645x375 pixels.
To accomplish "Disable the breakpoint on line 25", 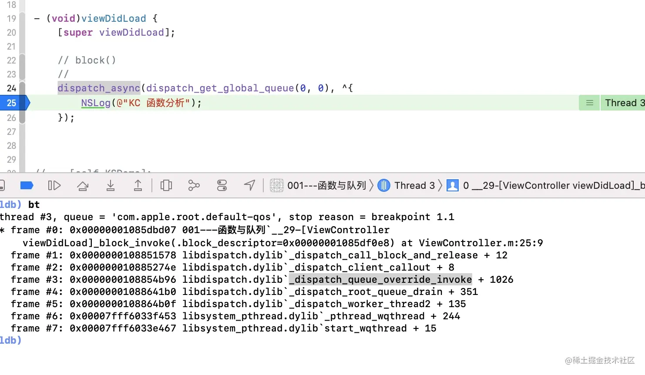I will tap(13, 103).
